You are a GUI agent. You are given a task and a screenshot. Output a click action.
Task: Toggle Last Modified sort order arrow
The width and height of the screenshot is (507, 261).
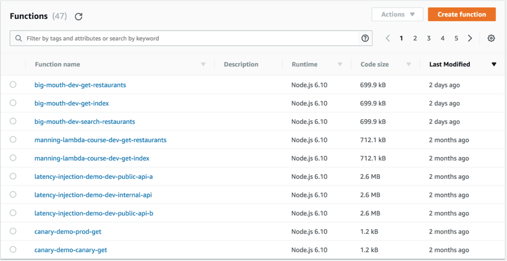tap(493, 64)
